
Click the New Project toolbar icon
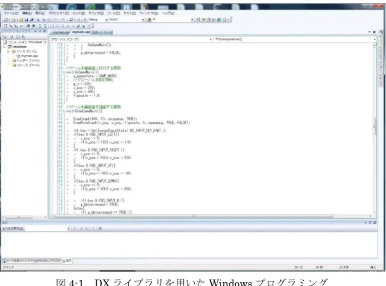click(x=6, y=20)
